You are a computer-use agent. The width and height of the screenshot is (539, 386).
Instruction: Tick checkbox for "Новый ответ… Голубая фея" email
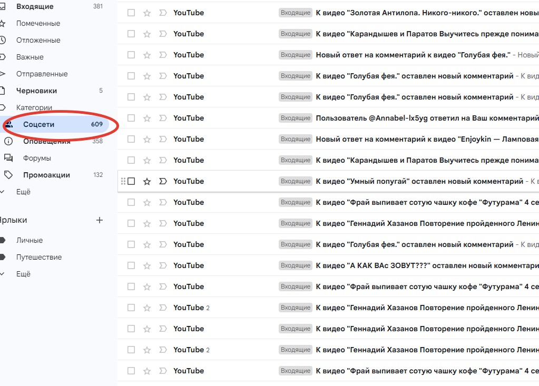click(x=131, y=55)
